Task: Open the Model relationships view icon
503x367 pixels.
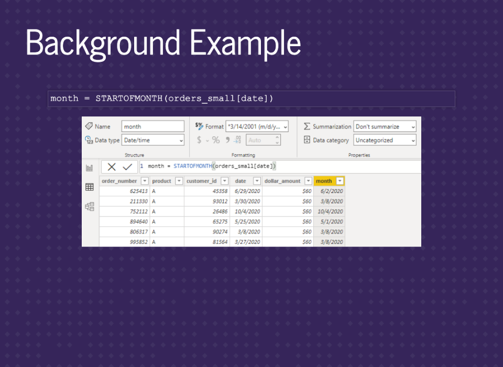Action: [90, 207]
